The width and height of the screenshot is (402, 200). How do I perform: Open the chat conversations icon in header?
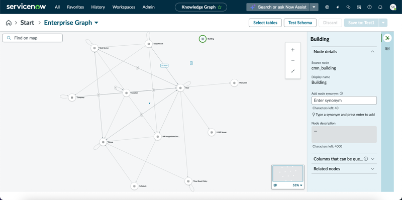point(348,7)
